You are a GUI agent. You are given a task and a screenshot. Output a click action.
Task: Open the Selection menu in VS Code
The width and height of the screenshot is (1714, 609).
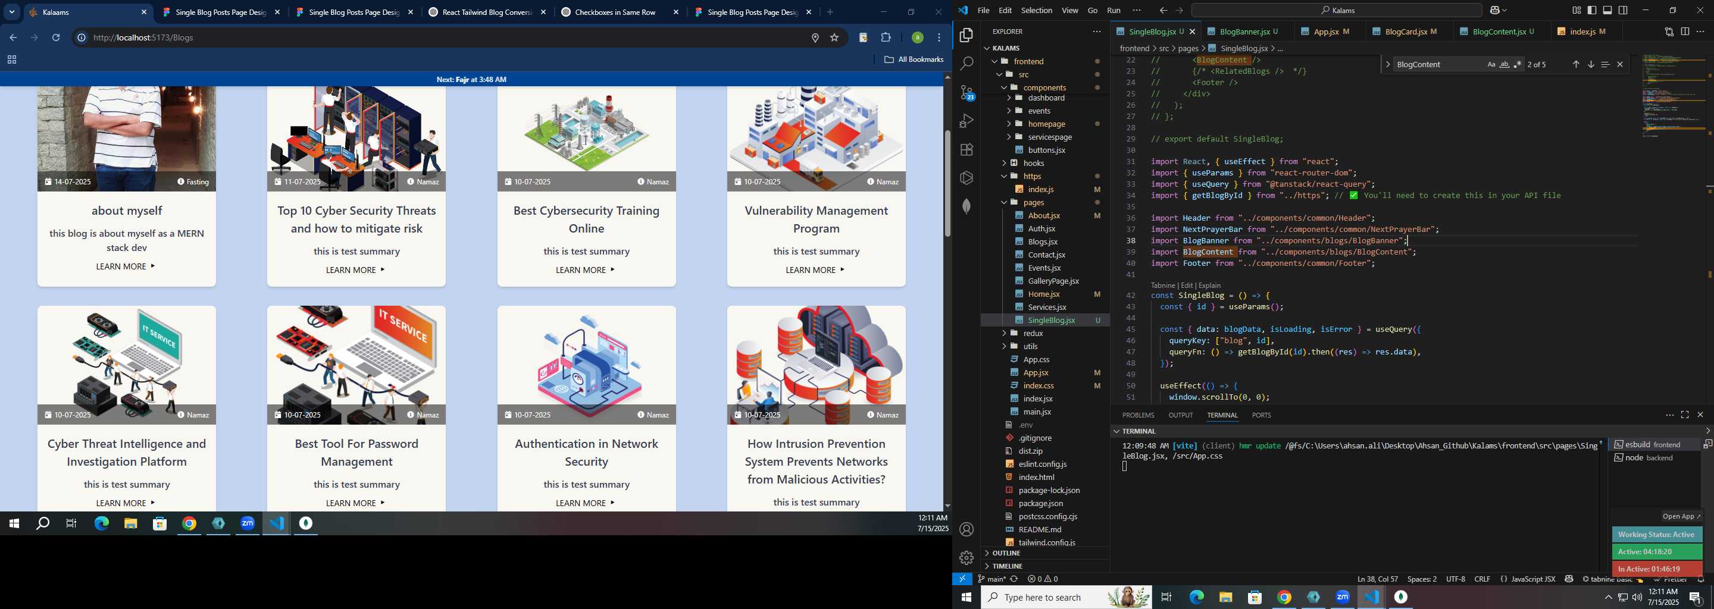click(x=1037, y=11)
